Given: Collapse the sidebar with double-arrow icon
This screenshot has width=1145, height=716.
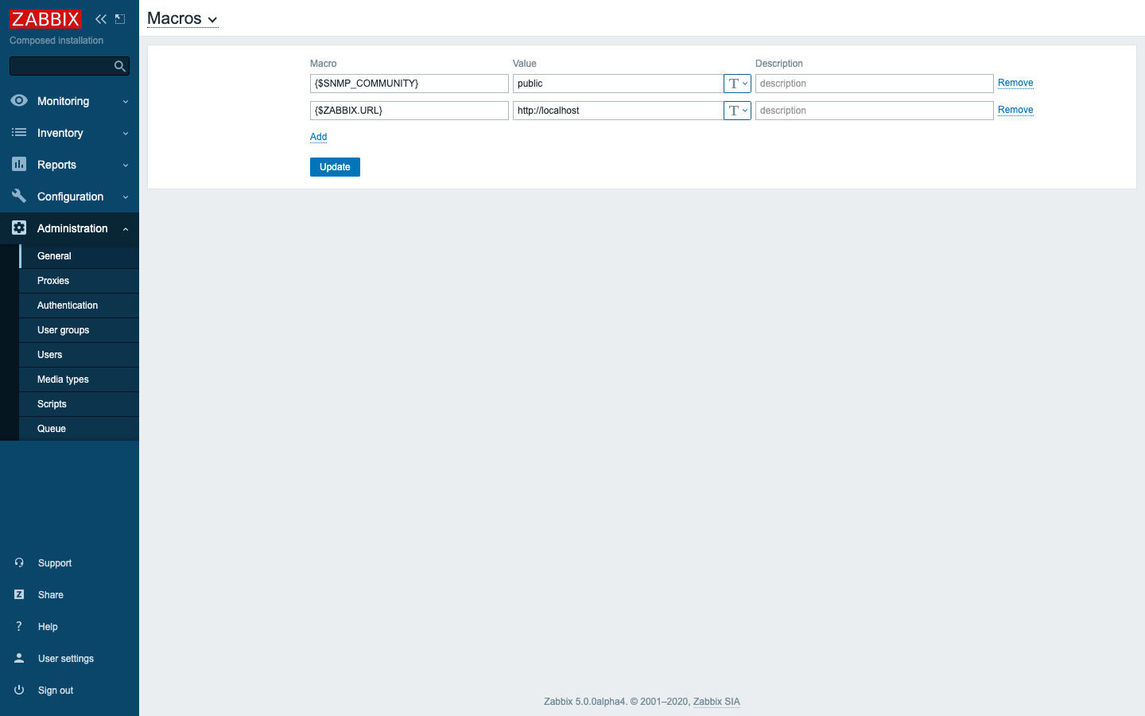Looking at the screenshot, I should click(101, 19).
